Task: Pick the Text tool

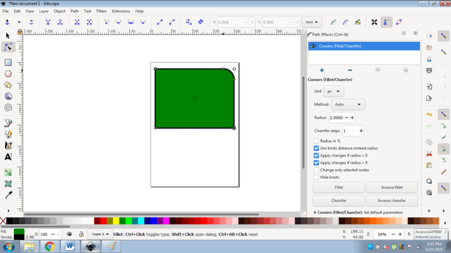Action: click(8, 157)
